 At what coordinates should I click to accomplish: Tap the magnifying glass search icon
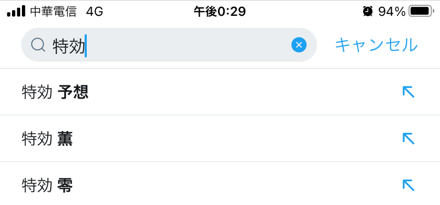pyautogui.click(x=38, y=45)
